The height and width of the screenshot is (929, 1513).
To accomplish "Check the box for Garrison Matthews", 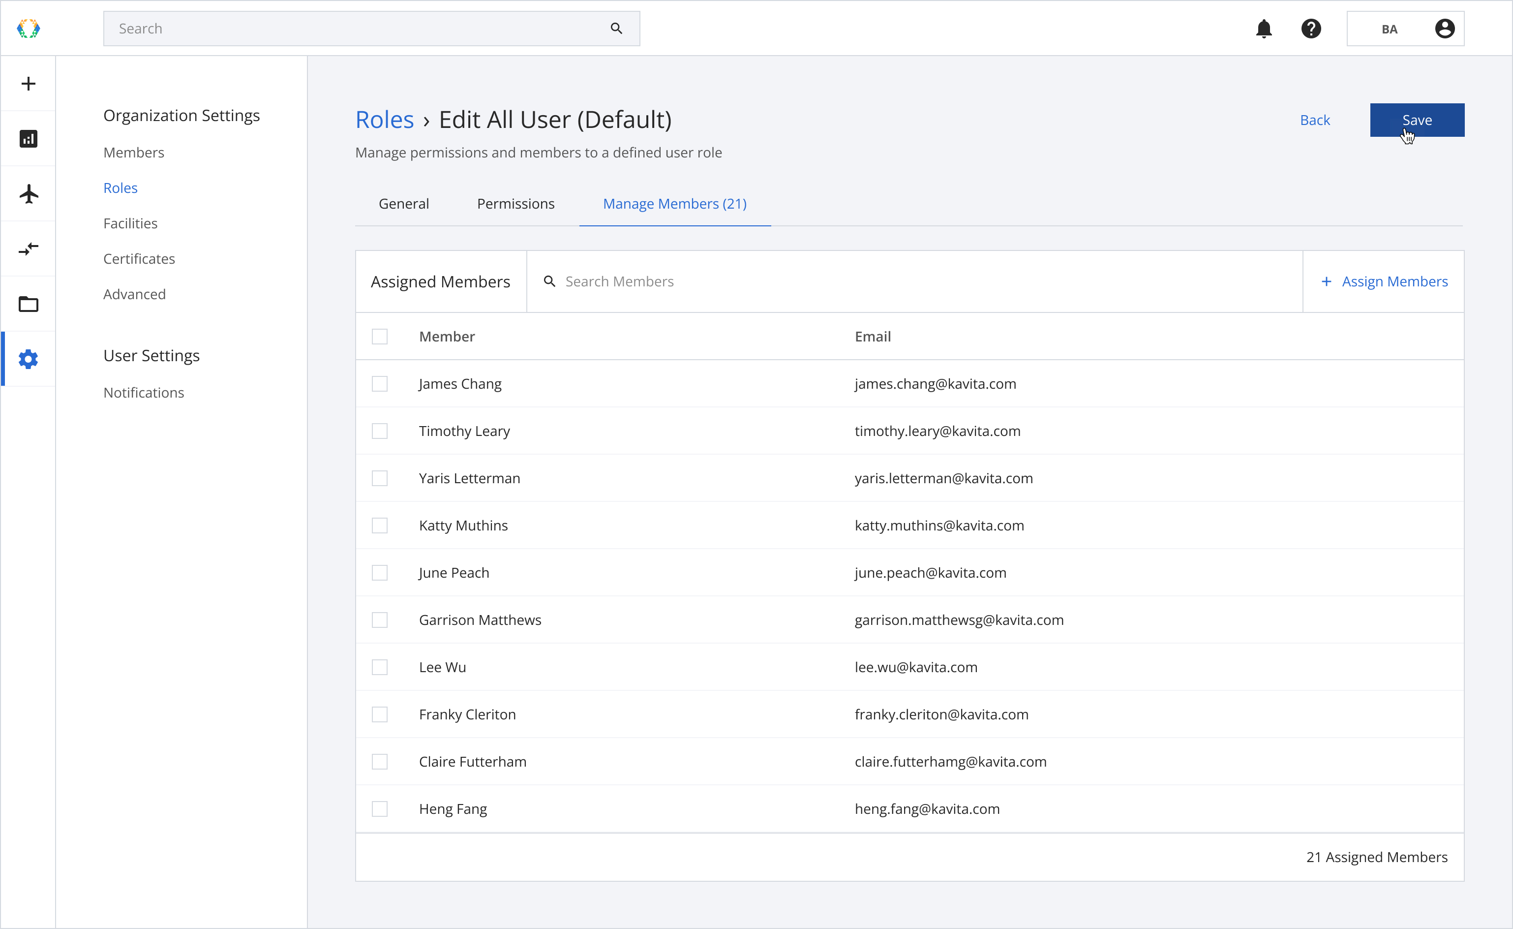I will (379, 620).
